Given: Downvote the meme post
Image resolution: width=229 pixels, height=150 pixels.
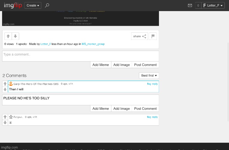Looking at the screenshot, I should pos(15,36).
